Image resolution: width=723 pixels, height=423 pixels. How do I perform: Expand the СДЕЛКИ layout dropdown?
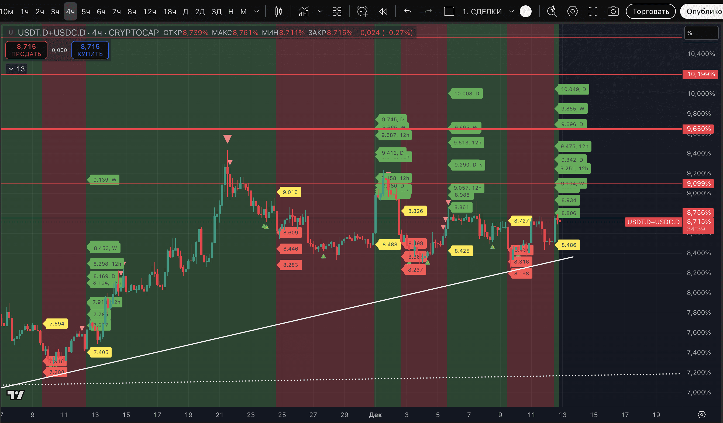point(511,12)
